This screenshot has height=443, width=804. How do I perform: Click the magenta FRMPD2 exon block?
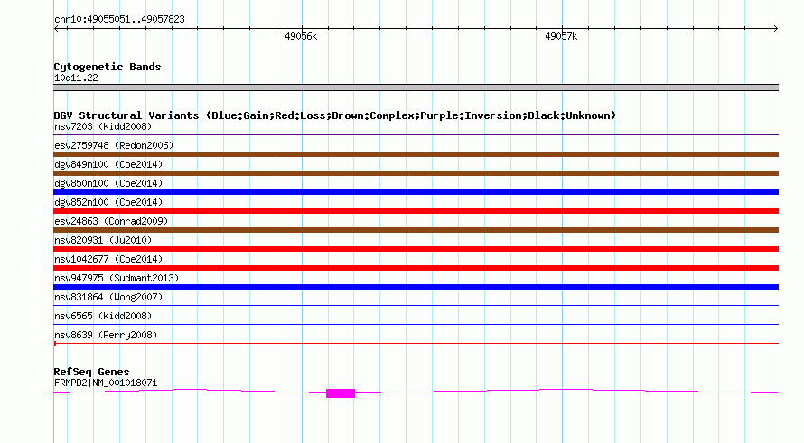pos(341,393)
